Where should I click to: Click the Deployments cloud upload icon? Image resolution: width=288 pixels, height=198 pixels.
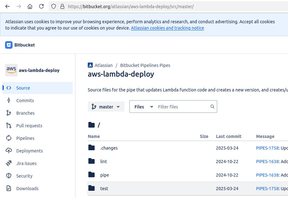(9, 151)
